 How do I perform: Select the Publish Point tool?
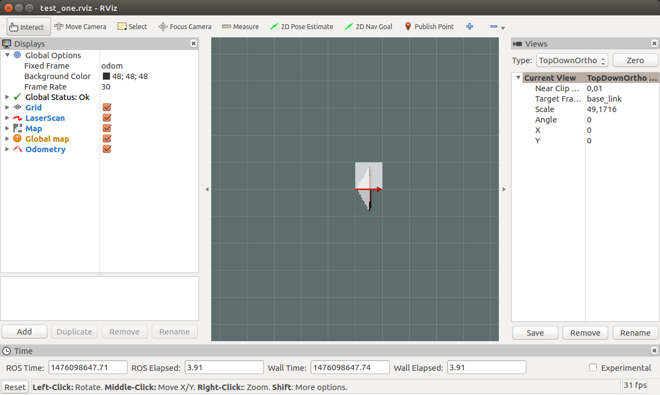429,26
